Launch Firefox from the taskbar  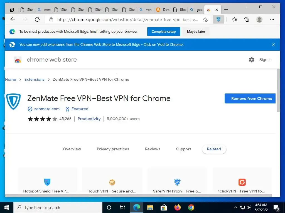click(x=177, y=207)
